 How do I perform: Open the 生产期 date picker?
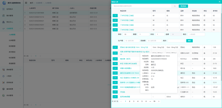132,41
